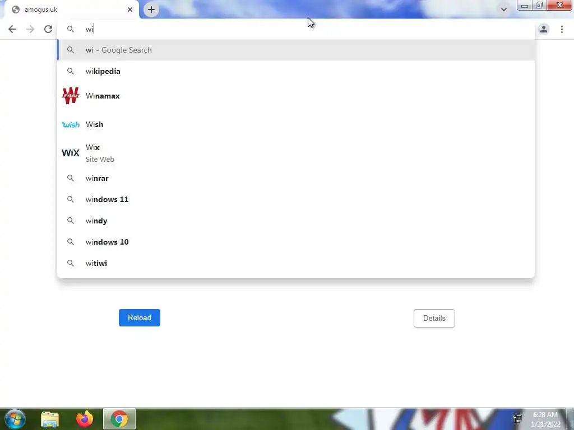Click the Details button
Viewport: 574px width, 430px height.
pos(434,318)
